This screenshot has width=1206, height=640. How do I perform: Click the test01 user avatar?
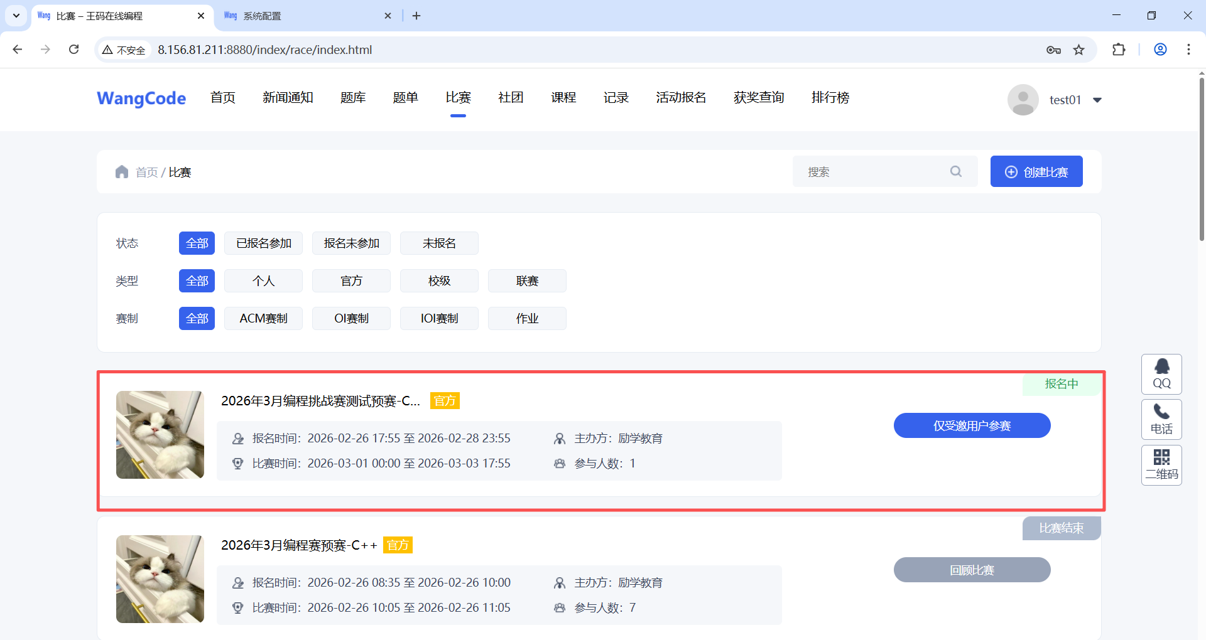coord(1023,100)
